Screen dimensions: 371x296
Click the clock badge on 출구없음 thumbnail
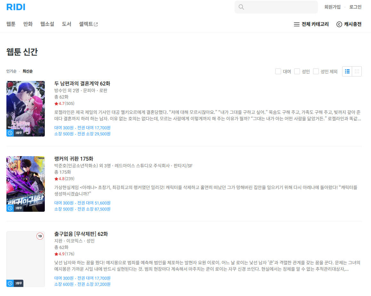coord(10,284)
